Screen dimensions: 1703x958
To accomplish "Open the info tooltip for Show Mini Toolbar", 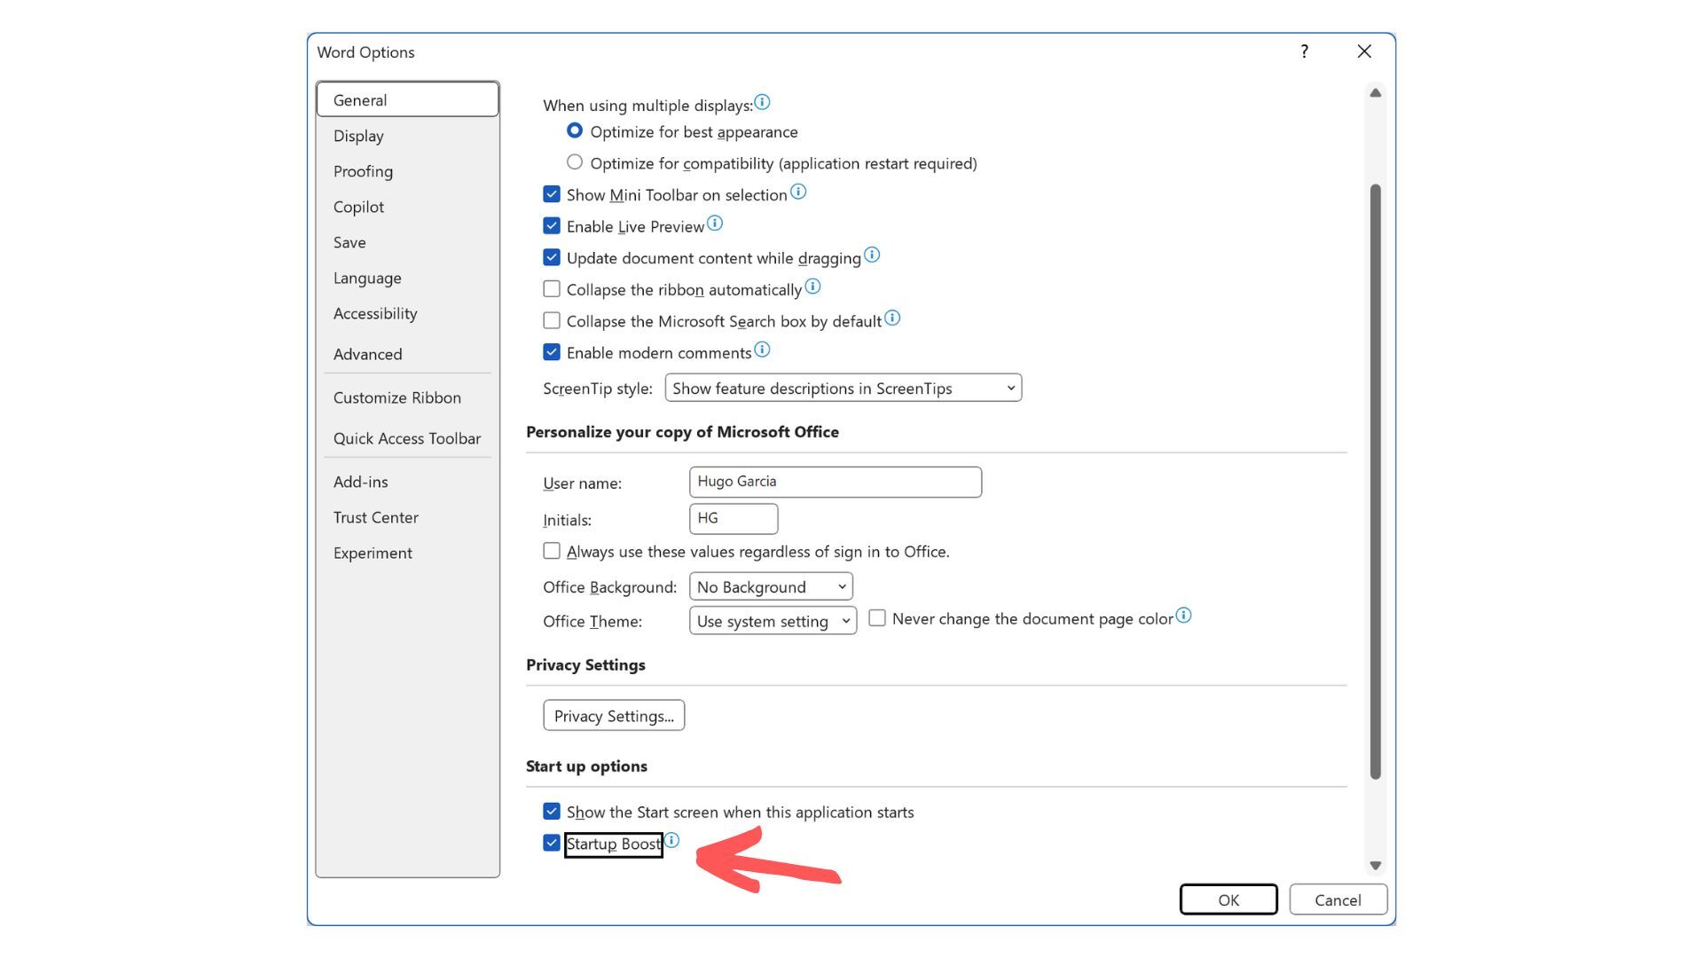I will pyautogui.click(x=798, y=192).
